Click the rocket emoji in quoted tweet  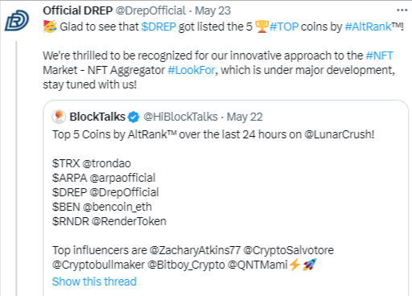[x=310, y=265]
